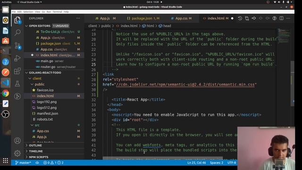Open the Search view in activity bar
Viewport: 302px width, 170px height.
tap(17, 33)
